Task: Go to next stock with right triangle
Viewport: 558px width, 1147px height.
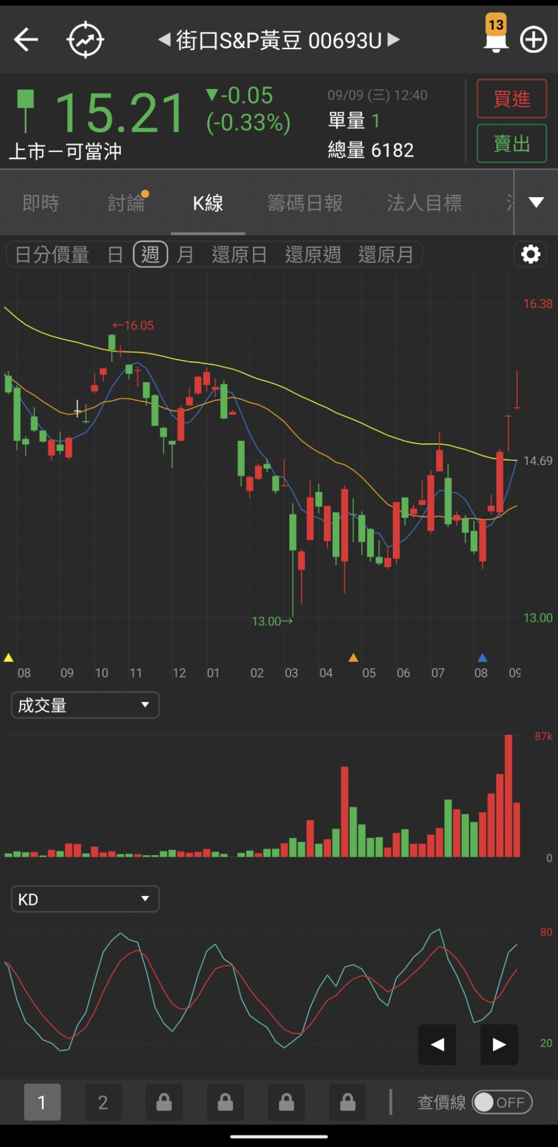Action: tap(394, 40)
